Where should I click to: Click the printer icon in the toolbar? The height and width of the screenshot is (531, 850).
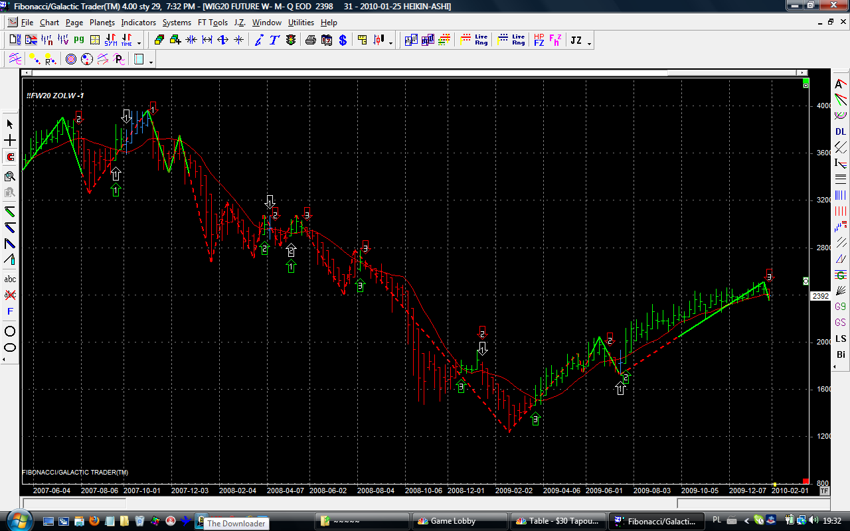pyautogui.click(x=310, y=40)
